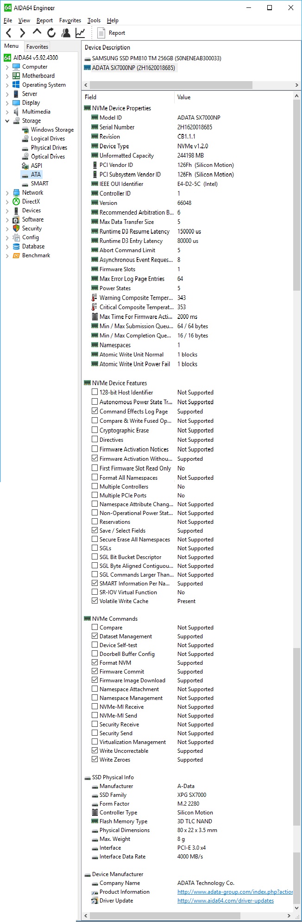Select the Computer tree node icon
The width and height of the screenshot is (302, 922).
click(x=16, y=67)
